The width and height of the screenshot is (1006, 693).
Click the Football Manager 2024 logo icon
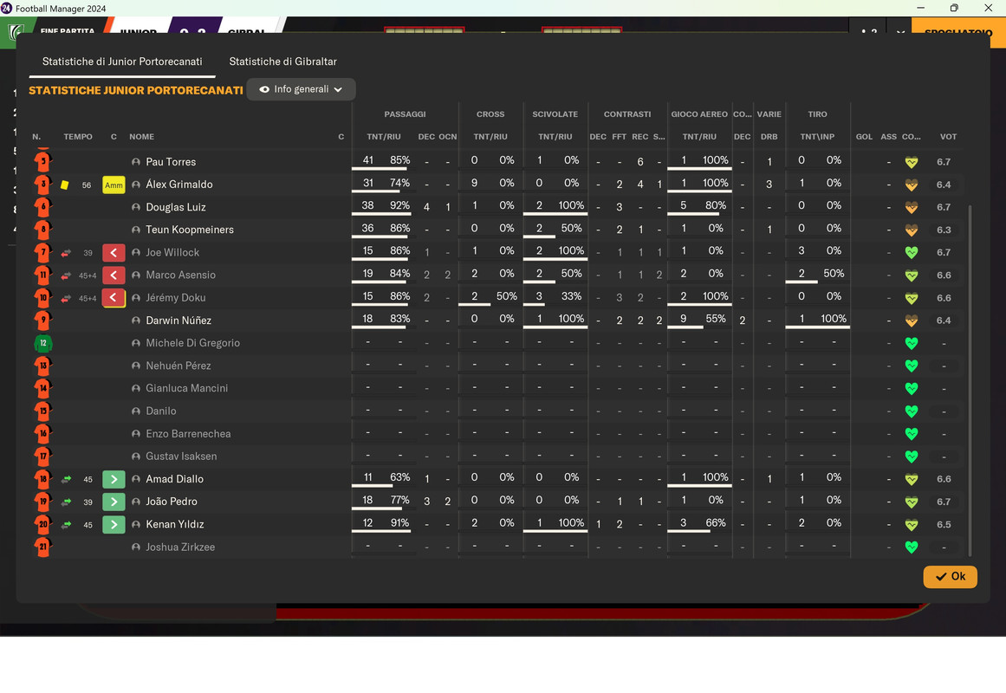pyautogui.click(x=6, y=9)
